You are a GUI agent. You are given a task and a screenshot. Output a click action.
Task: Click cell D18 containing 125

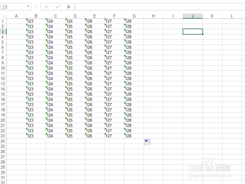pos(75,110)
